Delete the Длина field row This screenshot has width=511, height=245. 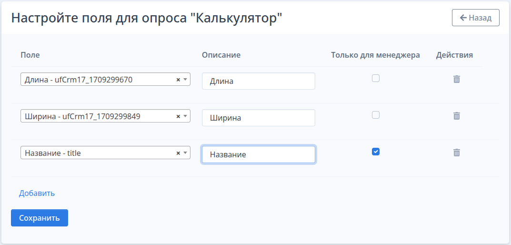point(457,79)
